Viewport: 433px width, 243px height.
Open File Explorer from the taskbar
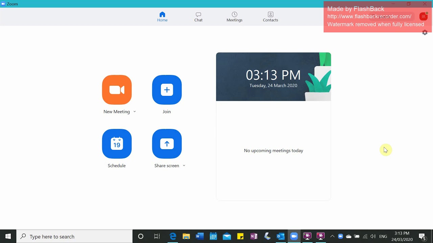coord(186,237)
